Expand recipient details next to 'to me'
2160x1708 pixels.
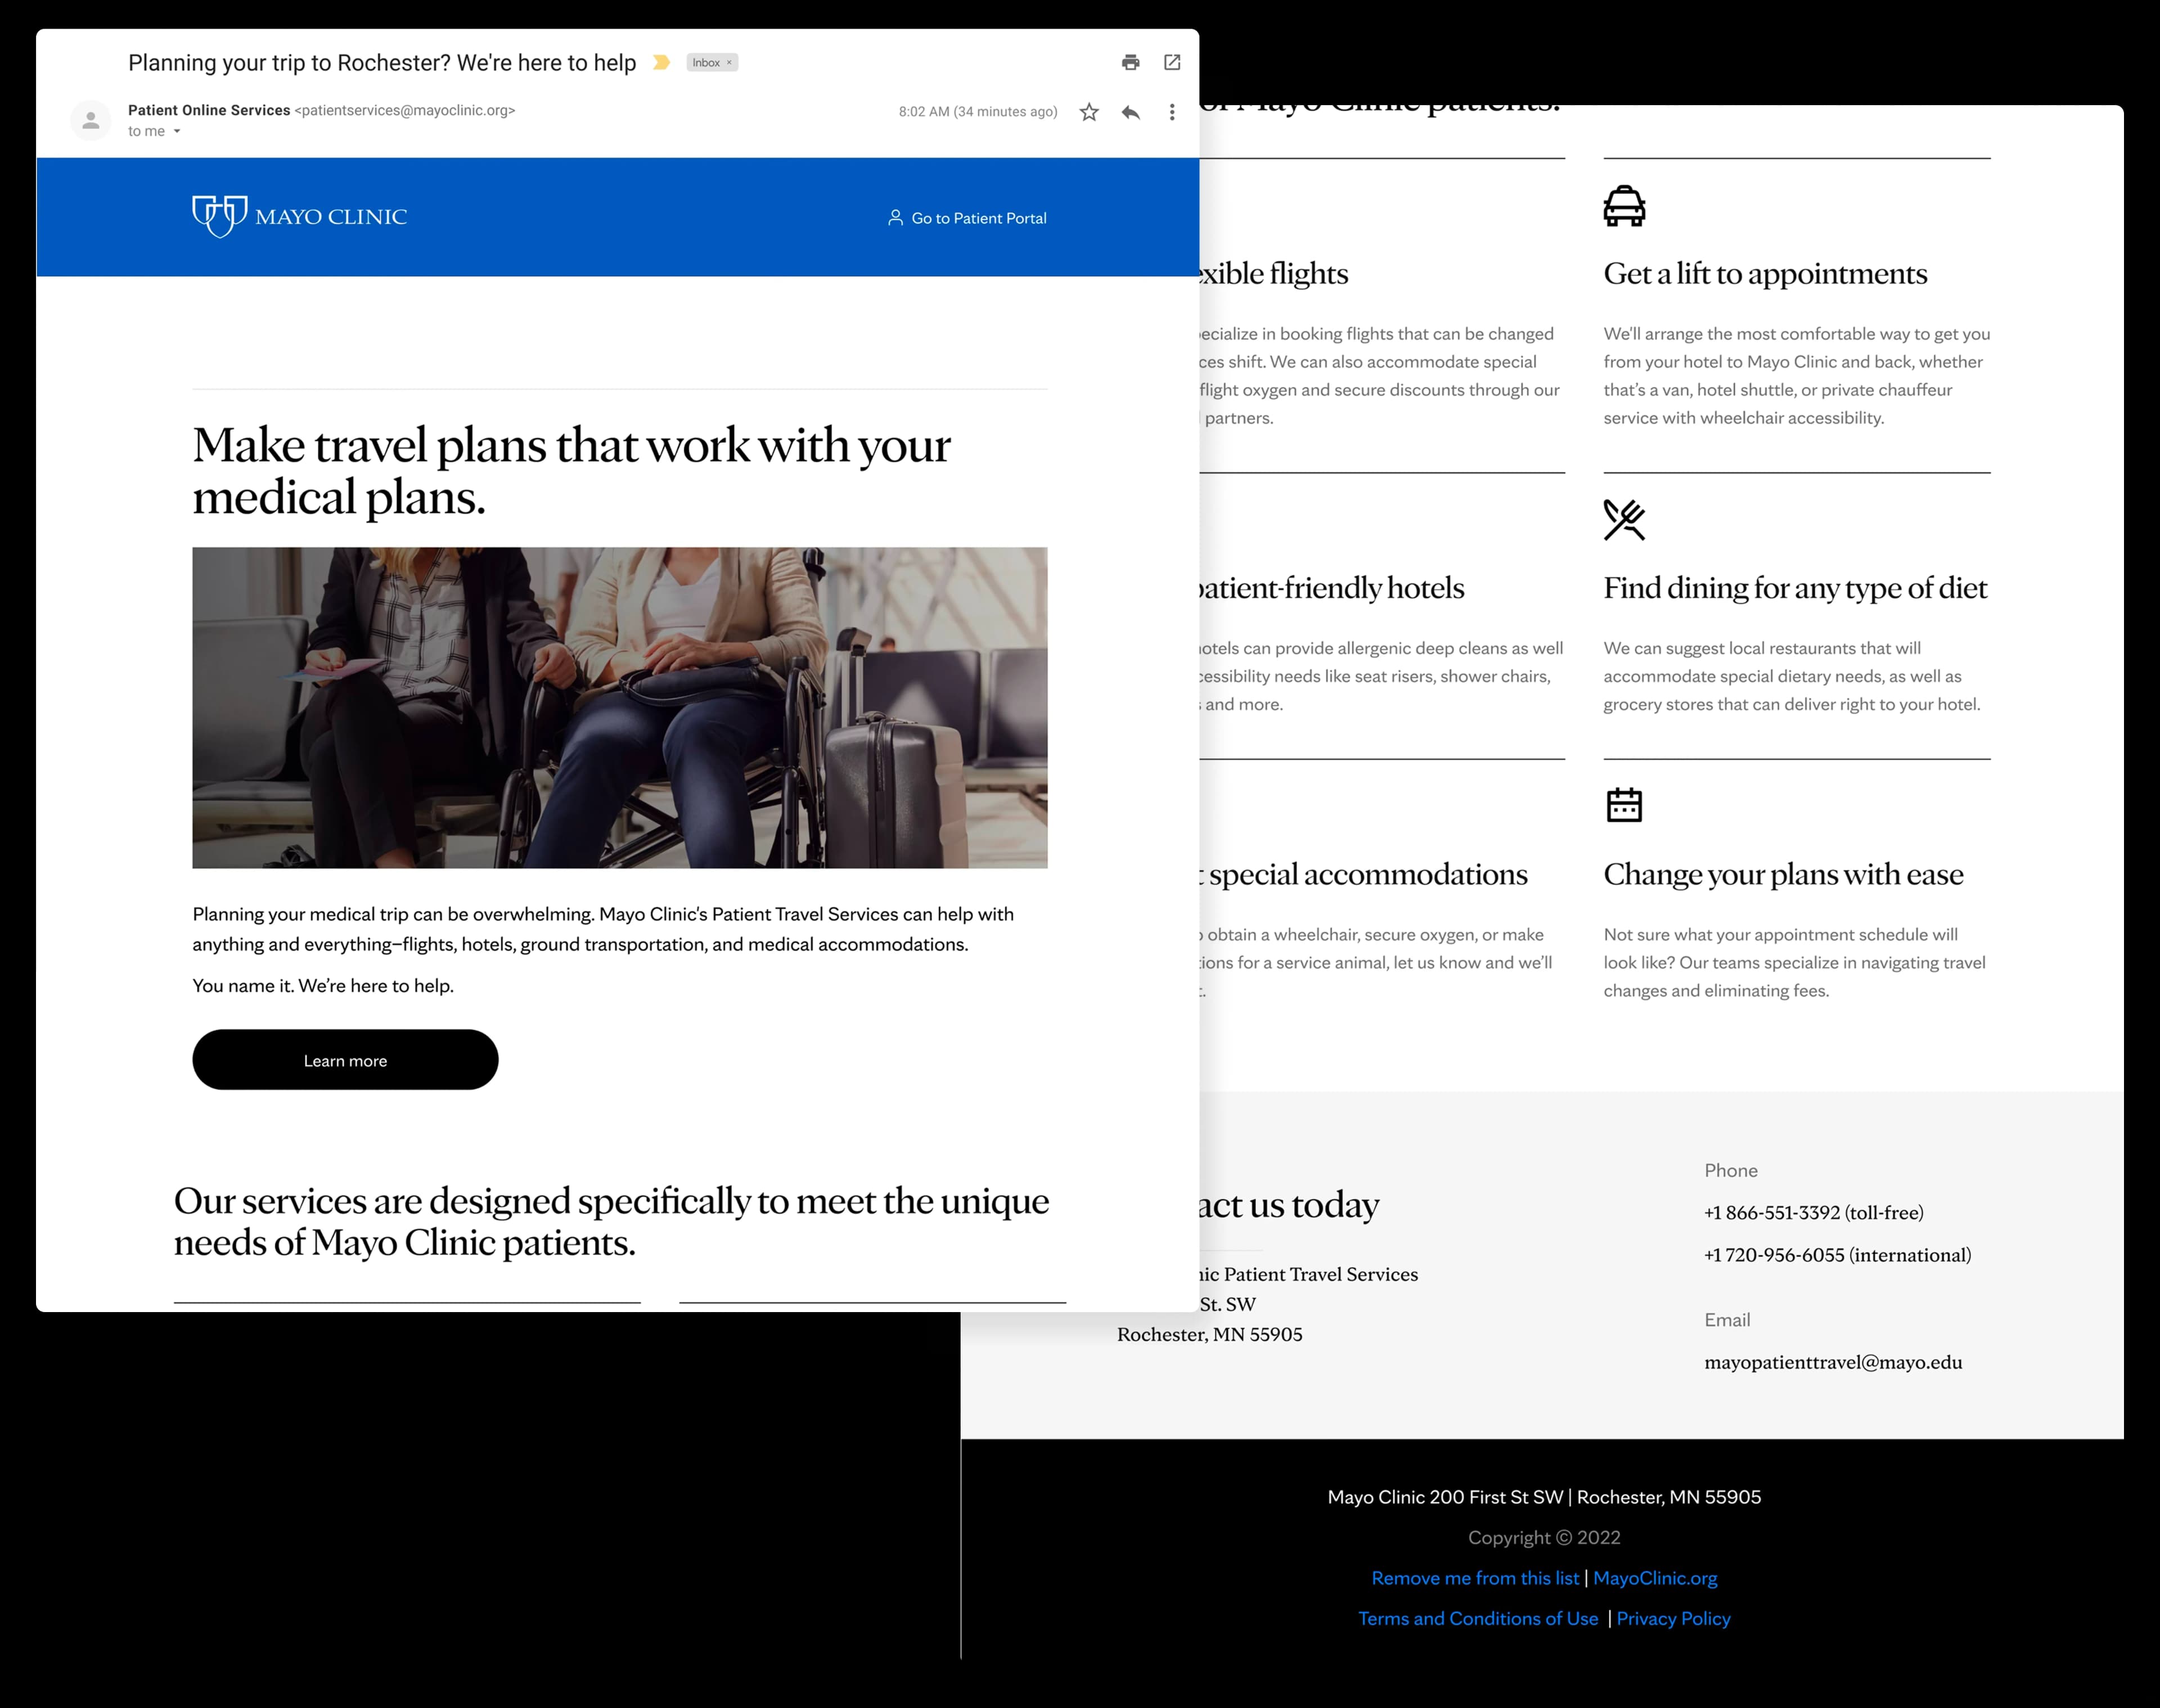(177, 131)
